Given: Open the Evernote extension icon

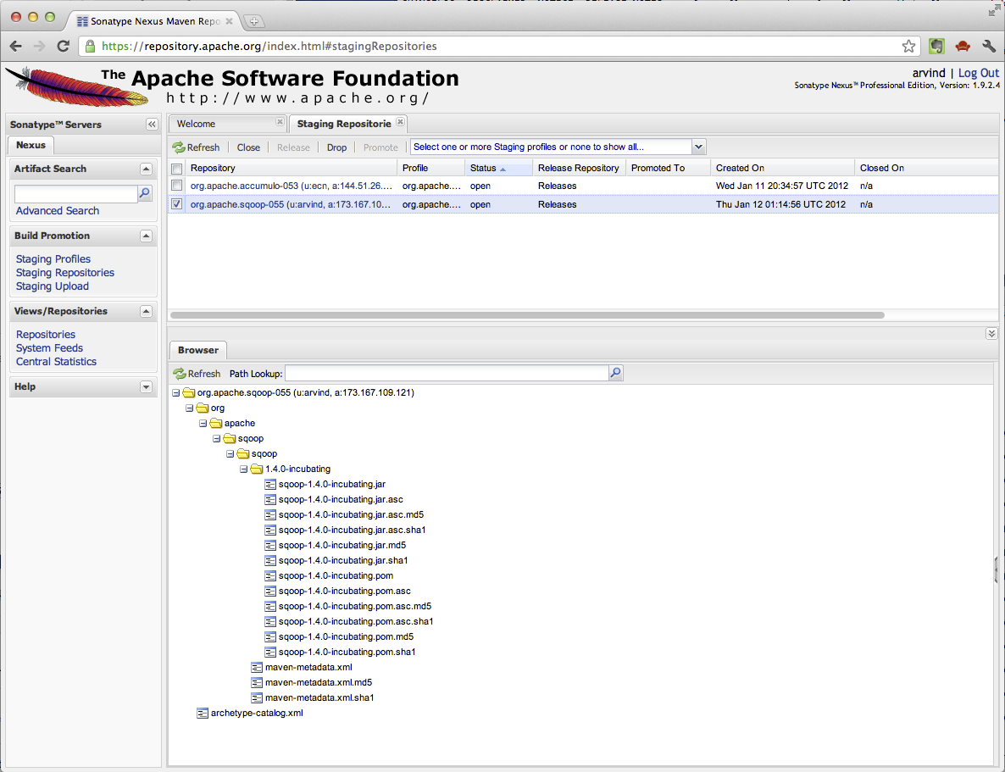Looking at the screenshot, I should (936, 46).
